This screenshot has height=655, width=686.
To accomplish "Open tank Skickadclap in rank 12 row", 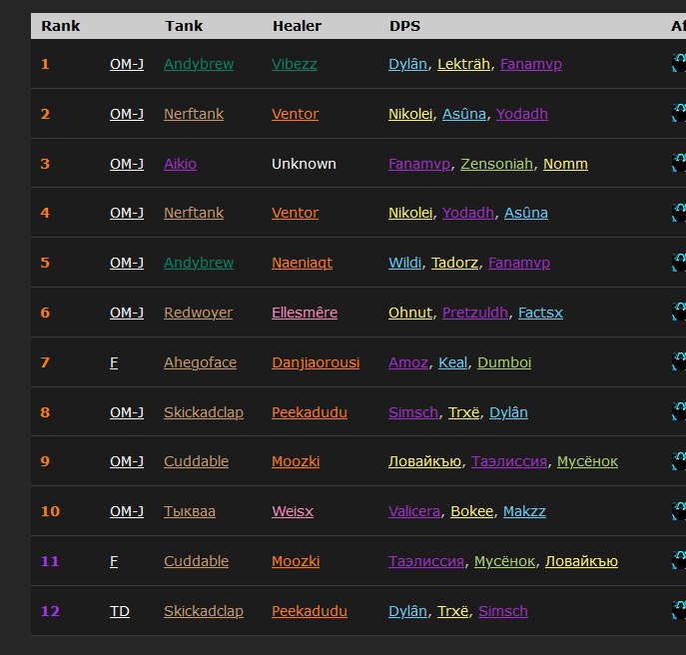I will 204,611.
